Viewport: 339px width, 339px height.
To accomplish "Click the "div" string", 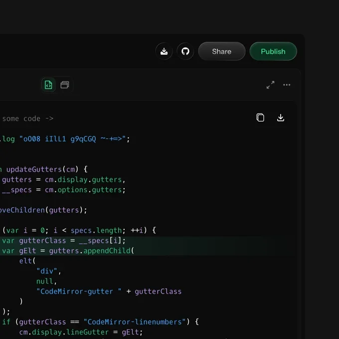I will pyautogui.click(x=47, y=271).
